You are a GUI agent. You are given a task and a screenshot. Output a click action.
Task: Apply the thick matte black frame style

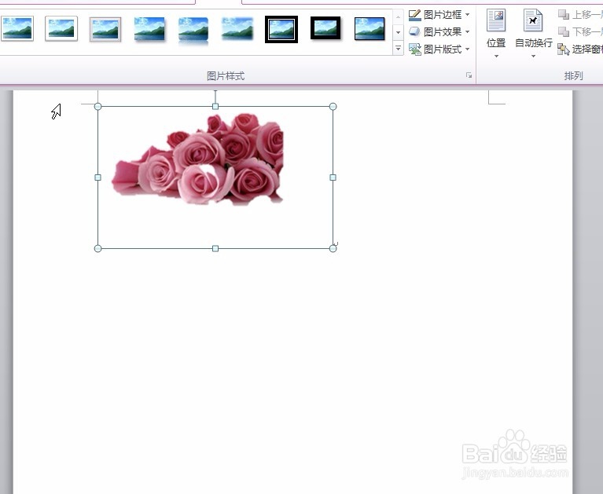325,28
